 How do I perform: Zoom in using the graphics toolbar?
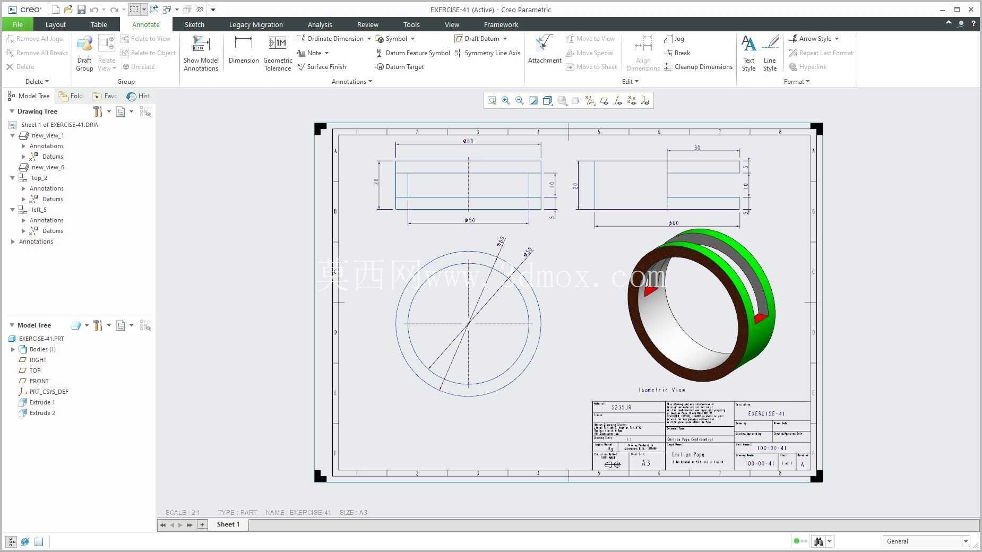506,100
